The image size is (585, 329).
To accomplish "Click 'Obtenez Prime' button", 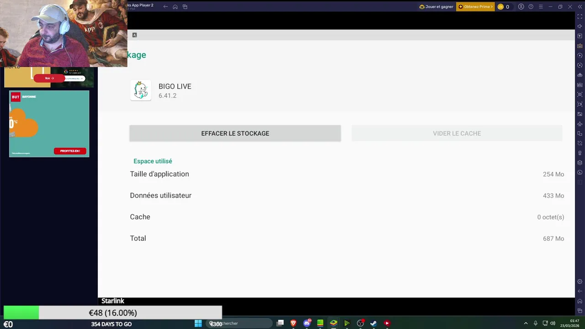I will click(475, 7).
